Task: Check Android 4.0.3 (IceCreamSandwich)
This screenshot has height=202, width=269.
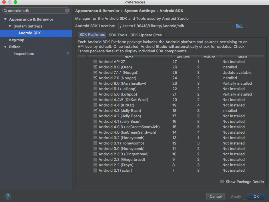Action: (x=95, y=127)
